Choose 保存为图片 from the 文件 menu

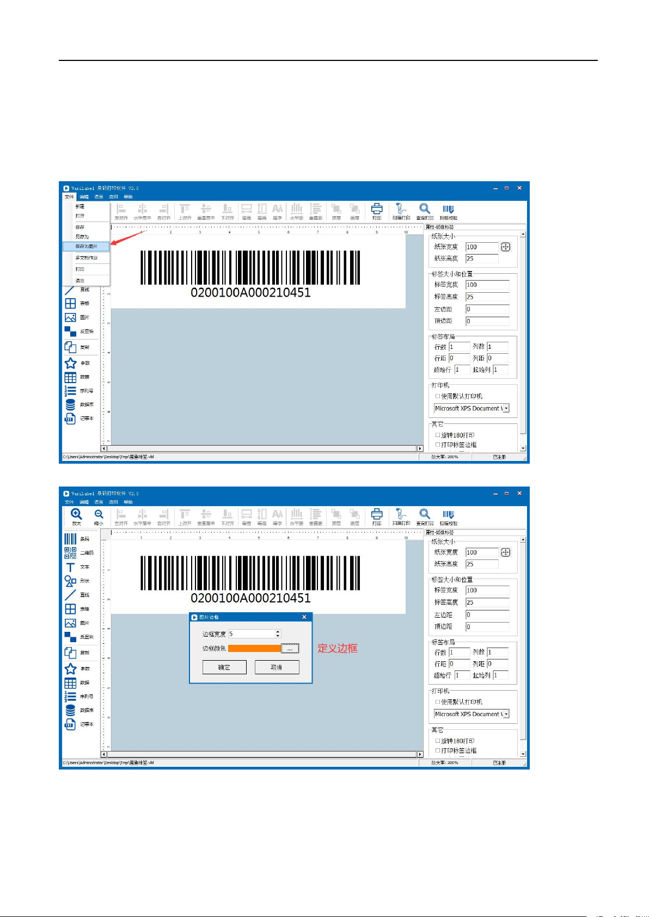tap(87, 247)
